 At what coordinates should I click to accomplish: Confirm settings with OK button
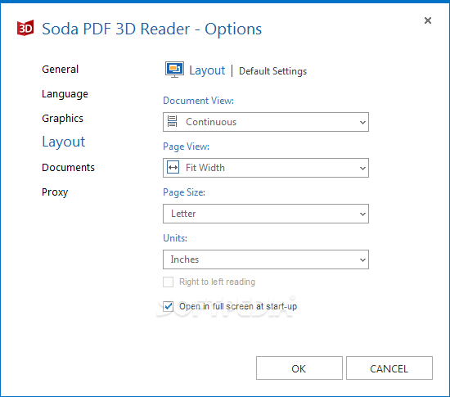pyautogui.click(x=299, y=368)
